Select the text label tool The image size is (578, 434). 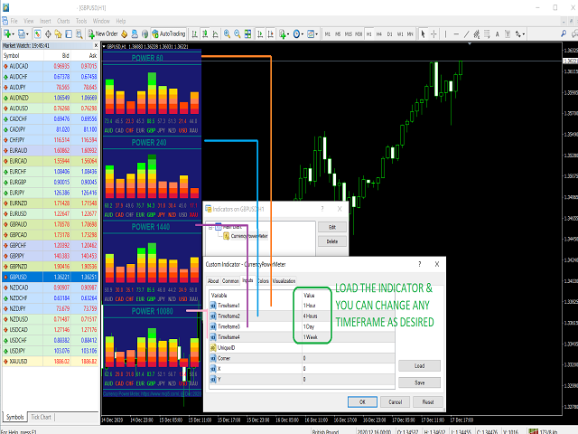click(x=508, y=34)
